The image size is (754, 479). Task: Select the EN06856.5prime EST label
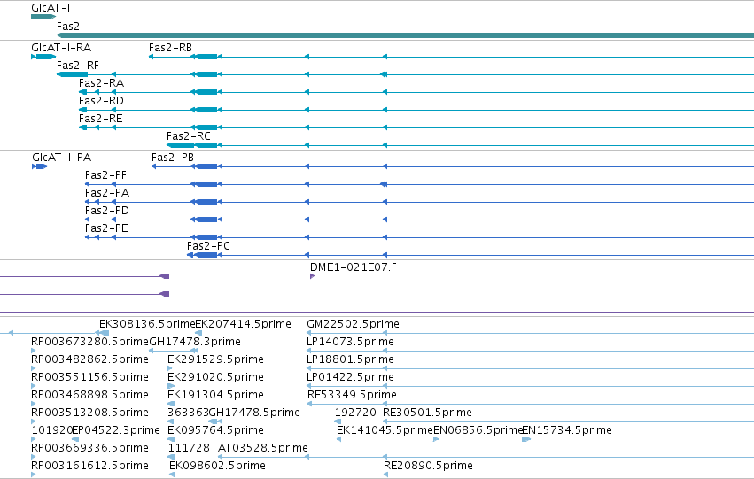point(478,430)
